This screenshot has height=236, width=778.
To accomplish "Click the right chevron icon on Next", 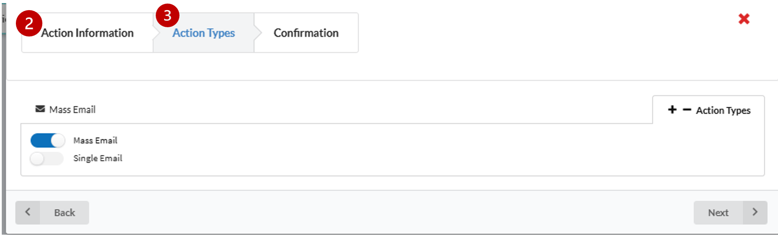I will click(x=755, y=212).
